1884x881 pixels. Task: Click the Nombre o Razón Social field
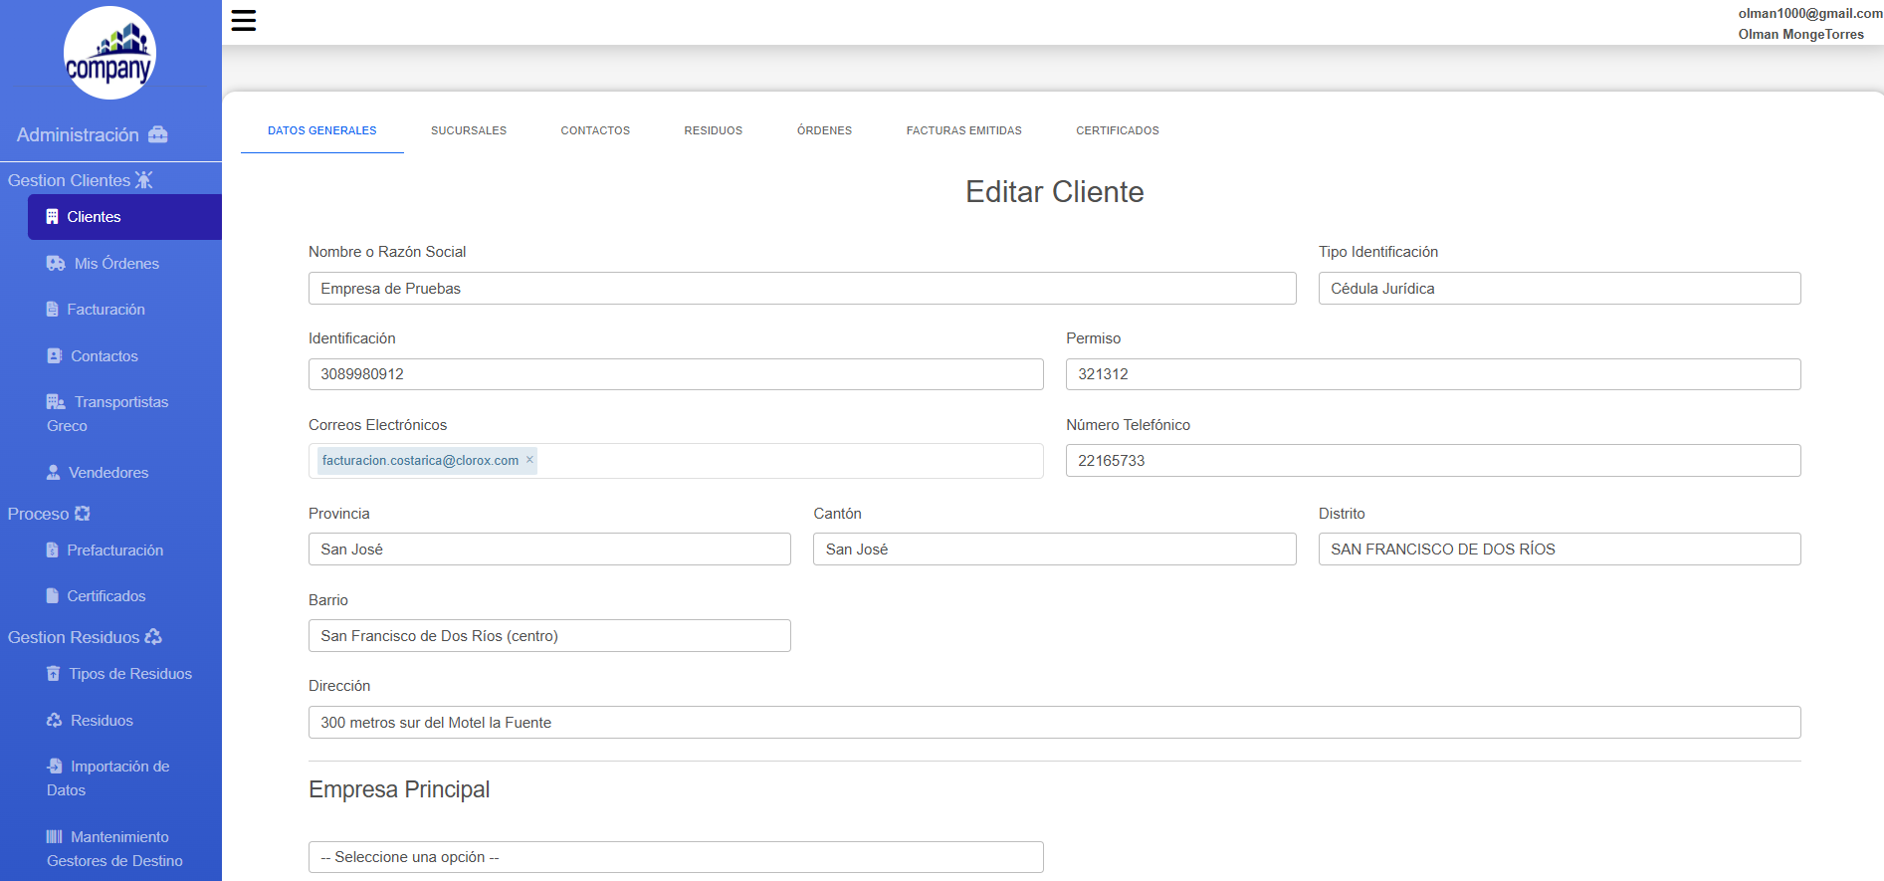point(802,289)
